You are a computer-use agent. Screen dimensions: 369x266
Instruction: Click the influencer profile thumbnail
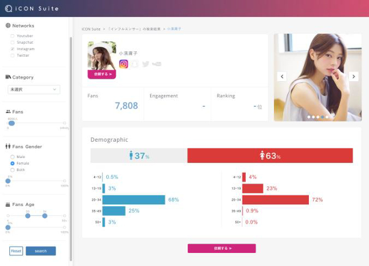point(102,56)
